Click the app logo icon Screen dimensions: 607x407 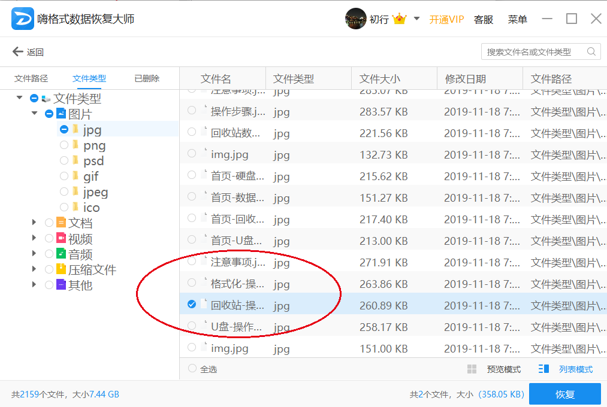click(22, 19)
